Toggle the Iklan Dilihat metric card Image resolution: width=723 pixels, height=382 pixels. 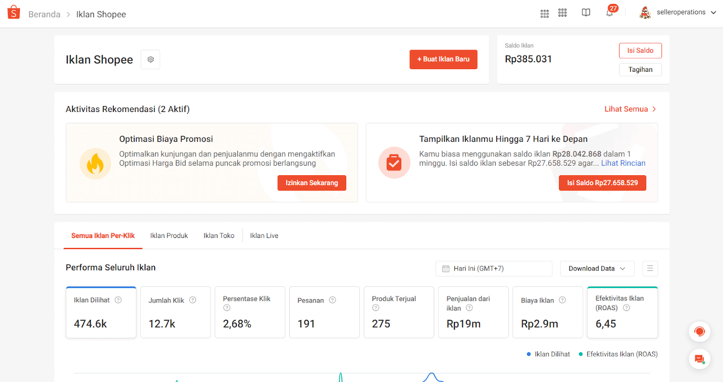click(101, 312)
